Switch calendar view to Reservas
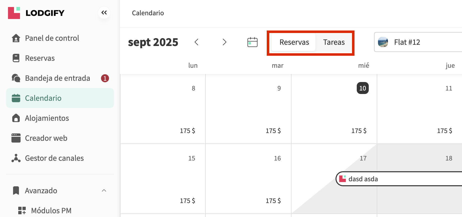The image size is (462, 217). tap(294, 42)
